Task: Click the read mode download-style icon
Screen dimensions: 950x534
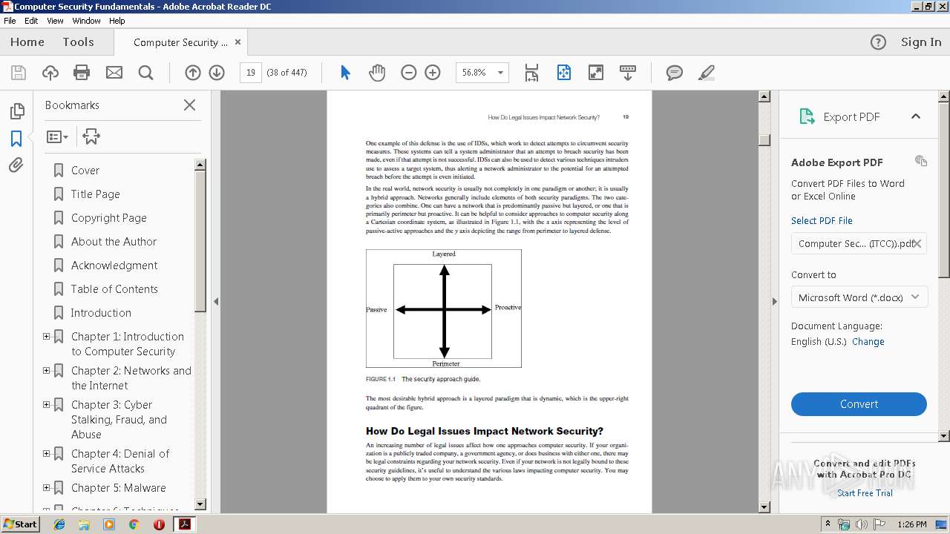Action: (627, 73)
